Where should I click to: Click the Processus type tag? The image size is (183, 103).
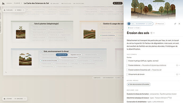160,24
